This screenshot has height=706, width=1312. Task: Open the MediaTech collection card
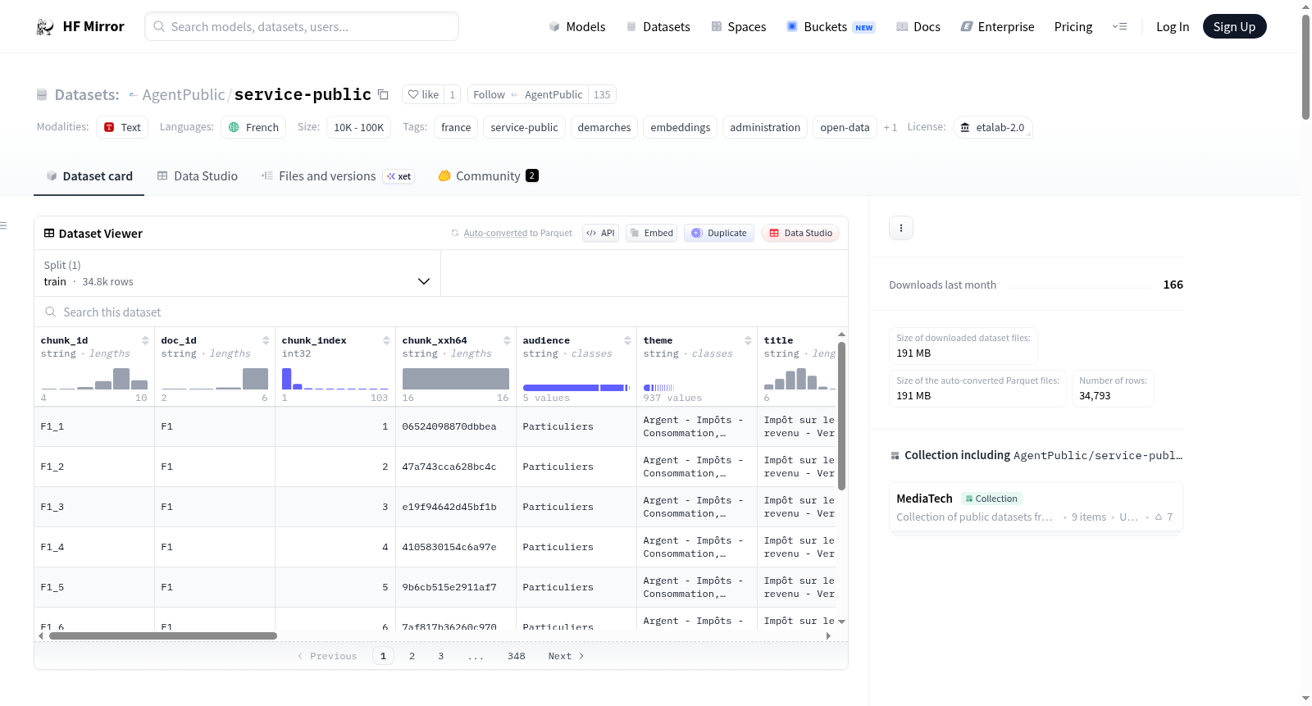[1036, 508]
